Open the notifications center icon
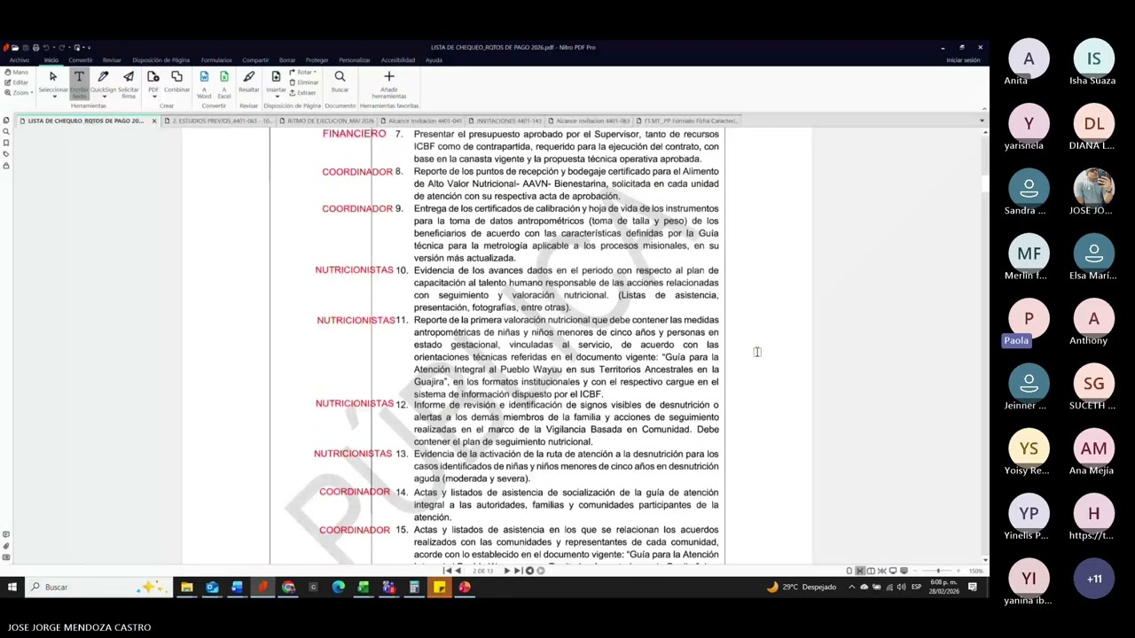Image resolution: width=1135 pixels, height=638 pixels. (x=973, y=587)
